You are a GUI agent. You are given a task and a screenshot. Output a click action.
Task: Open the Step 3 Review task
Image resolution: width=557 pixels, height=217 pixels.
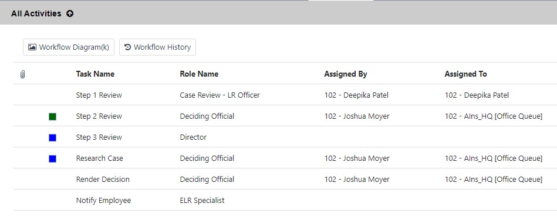coord(99,137)
